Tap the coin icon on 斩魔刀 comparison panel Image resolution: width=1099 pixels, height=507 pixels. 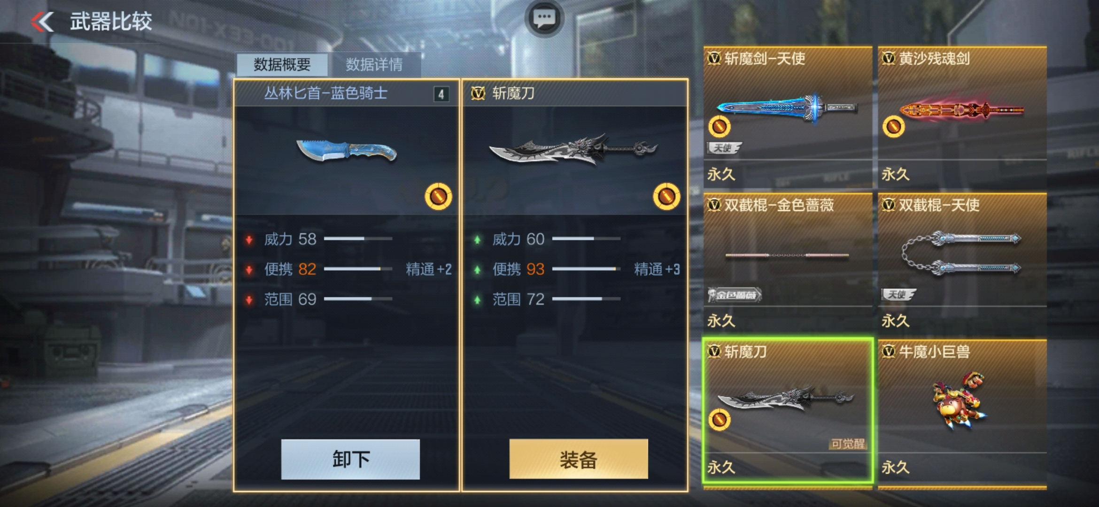[x=666, y=196]
